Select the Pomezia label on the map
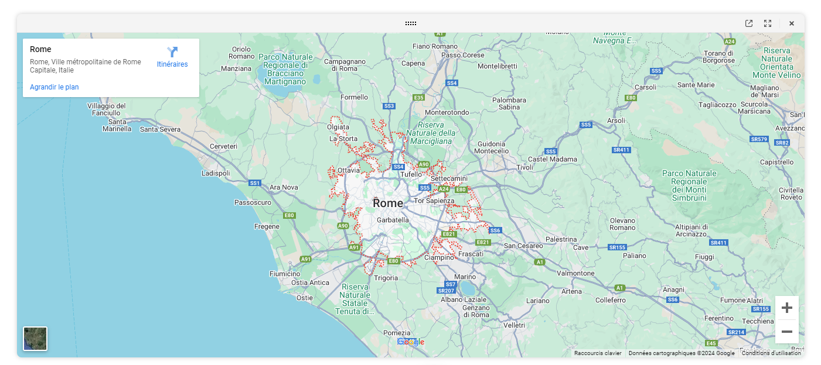Screen dimensions: 821x365 coord(397,333)
